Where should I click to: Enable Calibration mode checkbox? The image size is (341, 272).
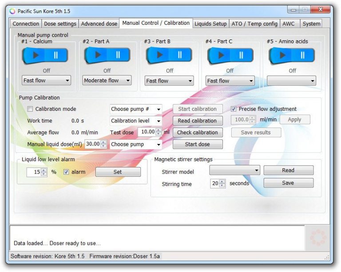coord(30,109)
